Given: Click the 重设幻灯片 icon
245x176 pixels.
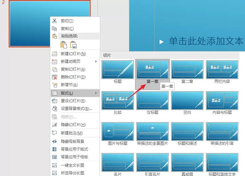Looking at the screenshot, I should (x=54, y=101).
